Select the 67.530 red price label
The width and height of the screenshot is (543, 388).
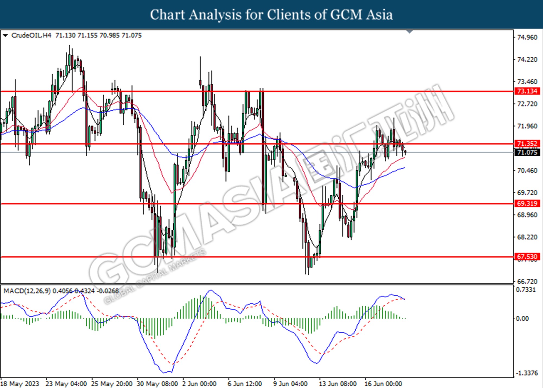tap(527, 256)
